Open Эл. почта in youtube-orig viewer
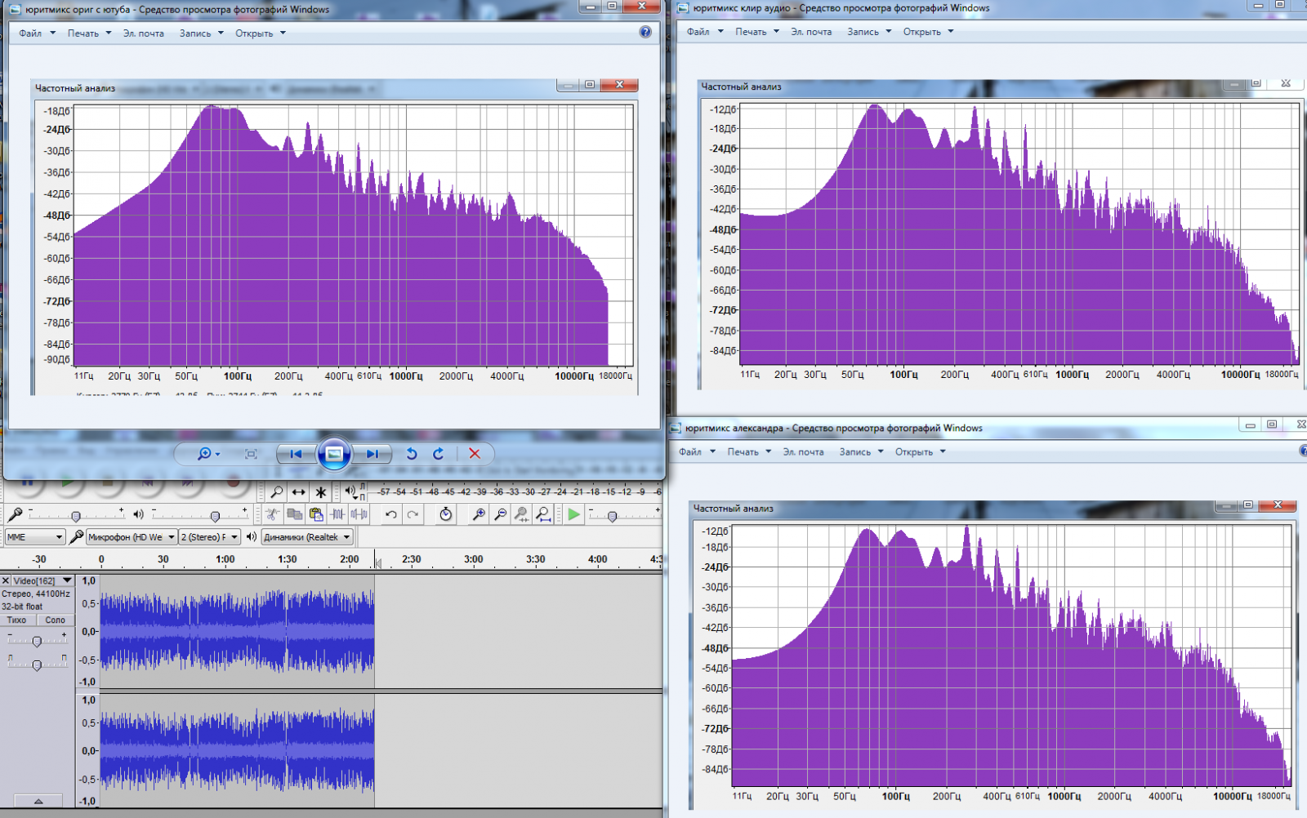This screenshot has height=818, width=1307. pos(144,33)
